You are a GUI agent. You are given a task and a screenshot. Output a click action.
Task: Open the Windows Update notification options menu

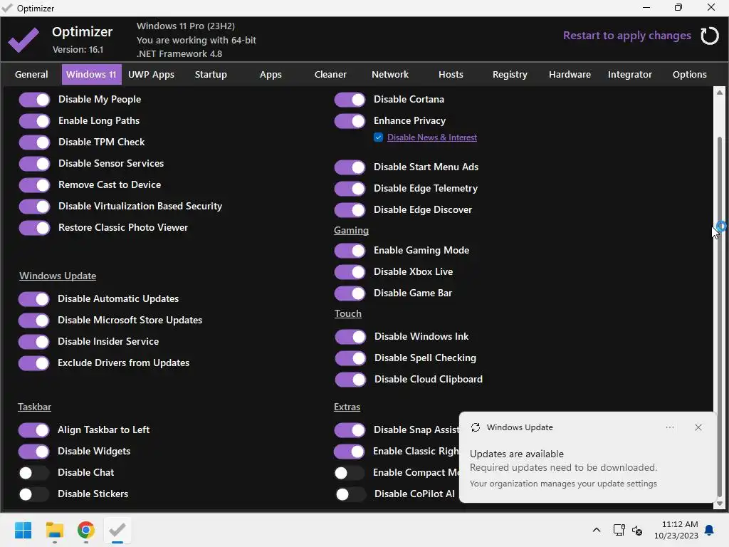coord(669,427)
